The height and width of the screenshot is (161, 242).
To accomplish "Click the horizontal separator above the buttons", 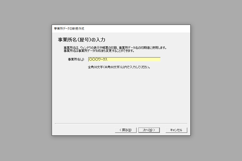I will point(121,124).
